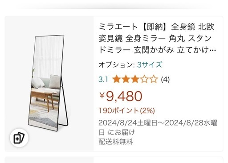Tap the 2024/8/24 delivery date estimate

tap(158, 127)
